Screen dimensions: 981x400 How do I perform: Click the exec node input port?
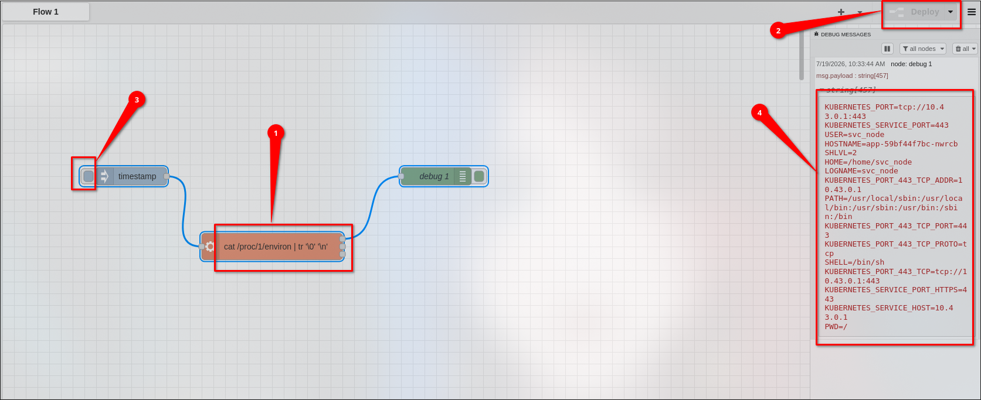202,247
